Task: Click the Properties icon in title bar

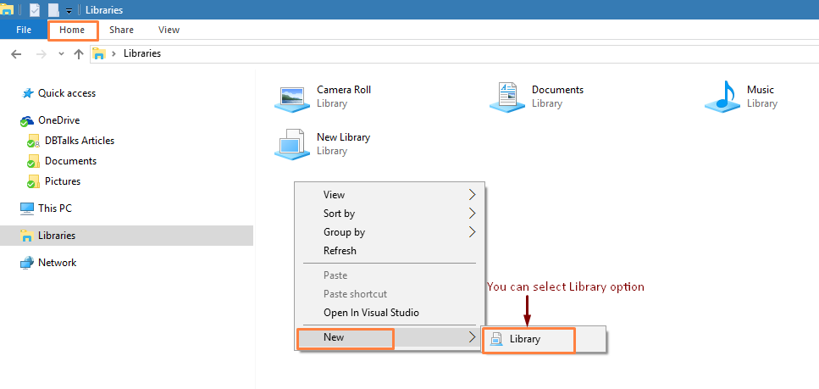Action: pyautogui.click(x=34, y=9)
